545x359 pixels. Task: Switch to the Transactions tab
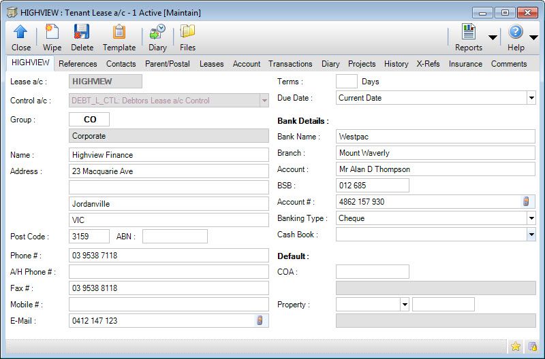pyautogui.click(x=290, y=64)
